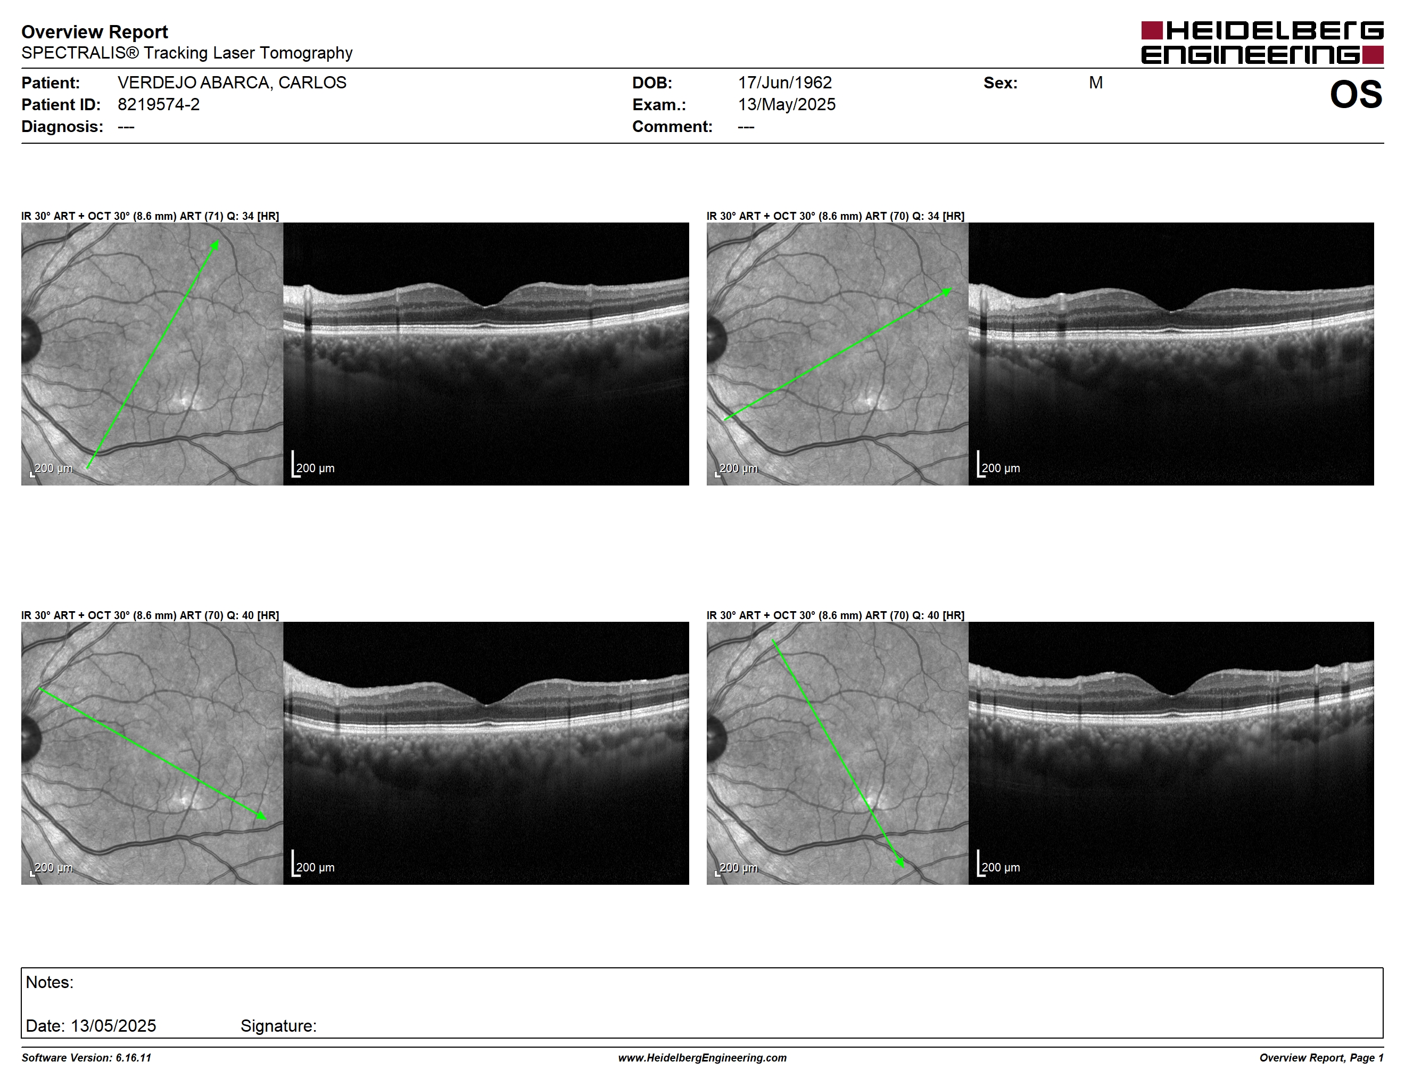The width and height of the screenshot is (1405, 1086).
Task: Open the www.HeidelbergEngineering.com link
Action: coord(702,1058)
